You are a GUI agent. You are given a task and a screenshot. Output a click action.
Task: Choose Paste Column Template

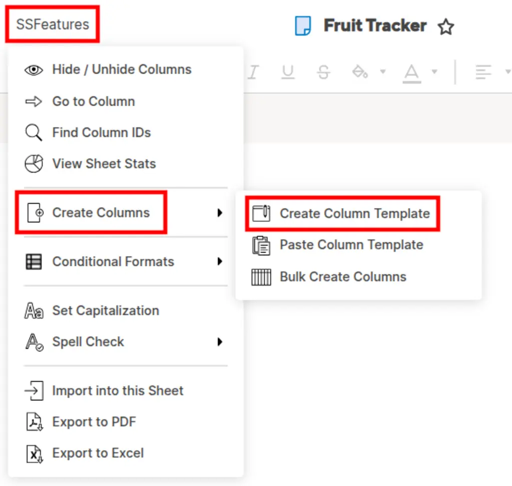351,245
